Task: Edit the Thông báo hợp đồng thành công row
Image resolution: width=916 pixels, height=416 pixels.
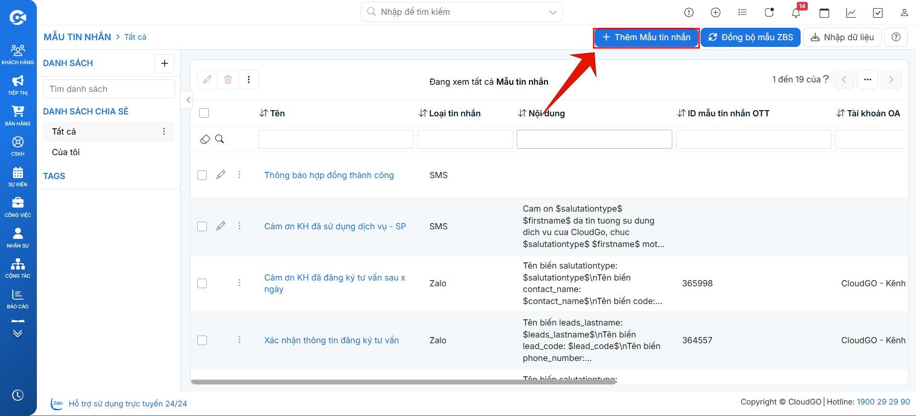Action: 221,175
